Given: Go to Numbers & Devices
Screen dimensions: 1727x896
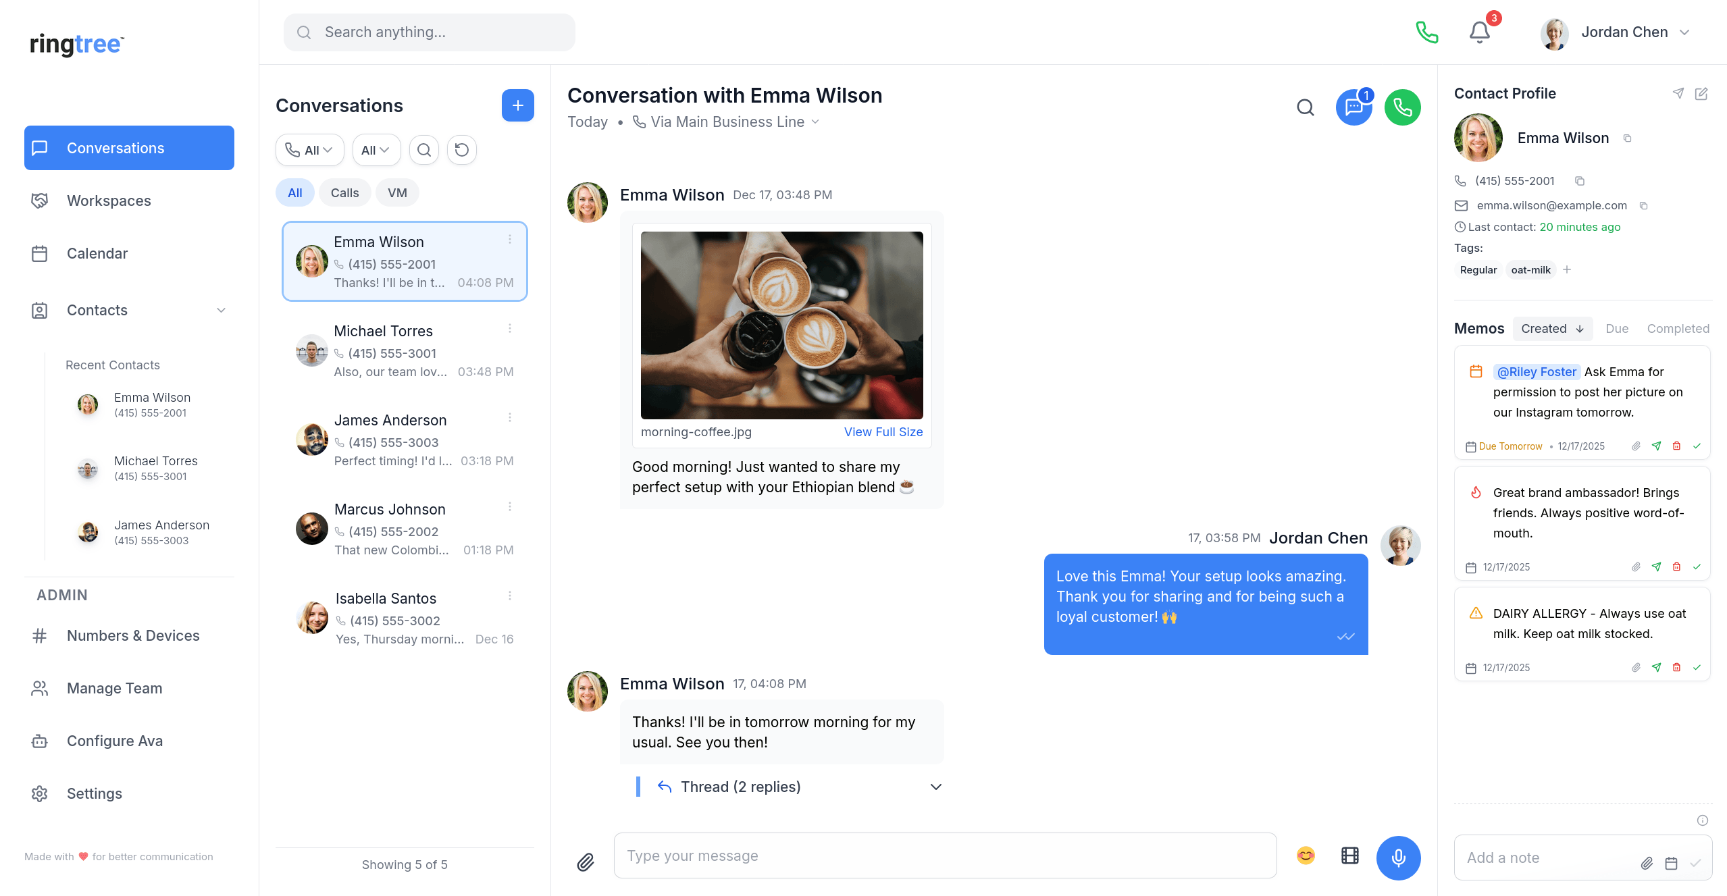Looking at the screenshot, I should [x=132, y=635].
